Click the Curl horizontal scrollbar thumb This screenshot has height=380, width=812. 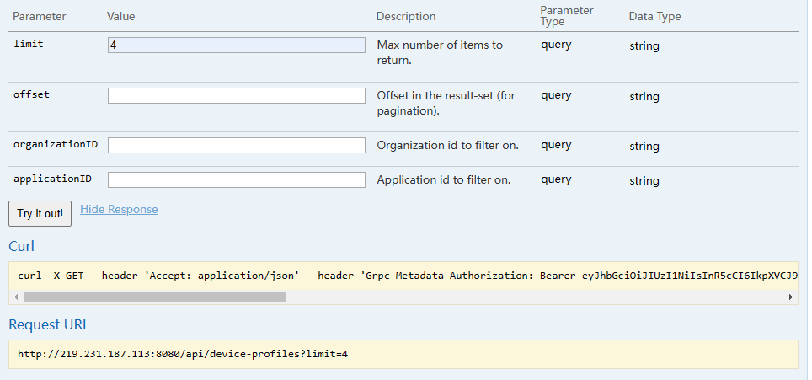[x=154, y=297]
